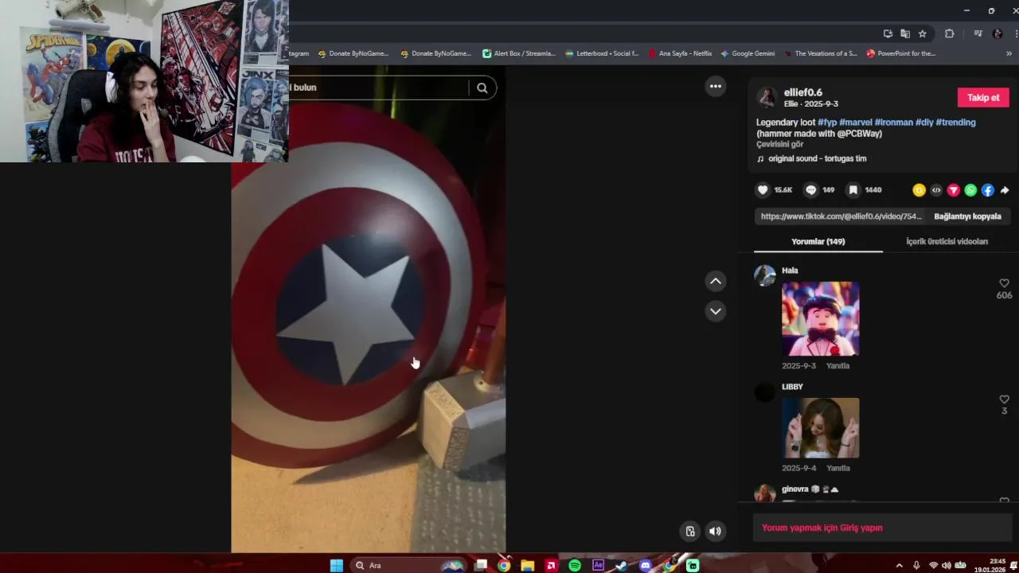The height and width of the screenshot is (573, 1019).
Task: Expand bookmarks overflow chevron
Action: (x=1009, y=53)
